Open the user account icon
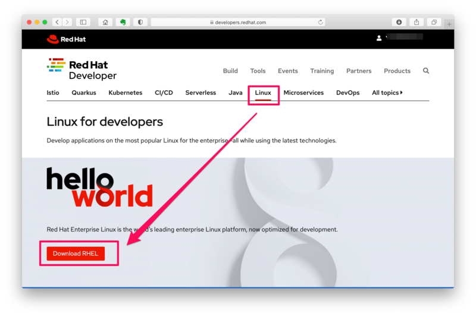The height and width of the screenshot is (317, 476). click(x=379, y=38)
